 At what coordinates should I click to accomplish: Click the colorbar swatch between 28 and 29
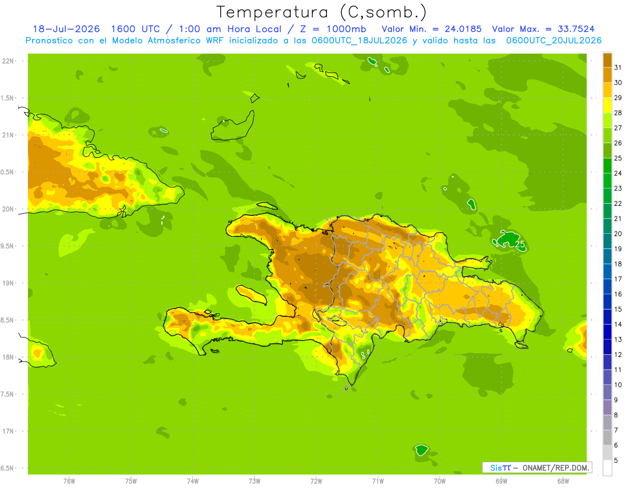[x=607, y=105]
